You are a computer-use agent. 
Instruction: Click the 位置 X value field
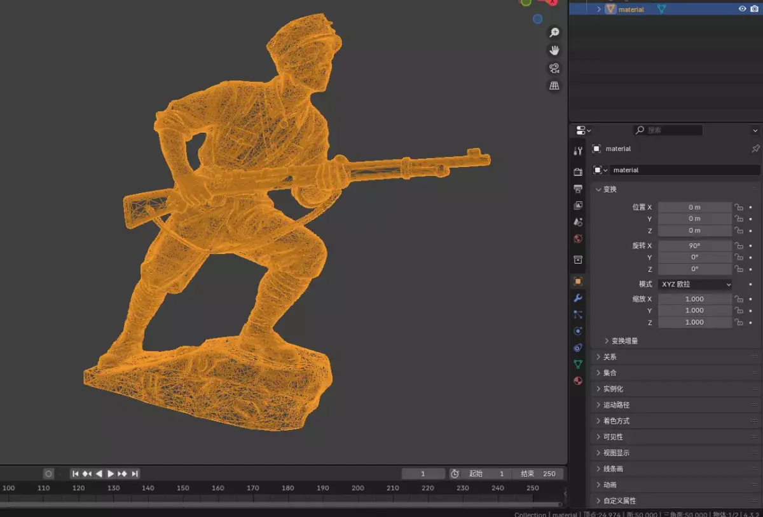point(695,207)
